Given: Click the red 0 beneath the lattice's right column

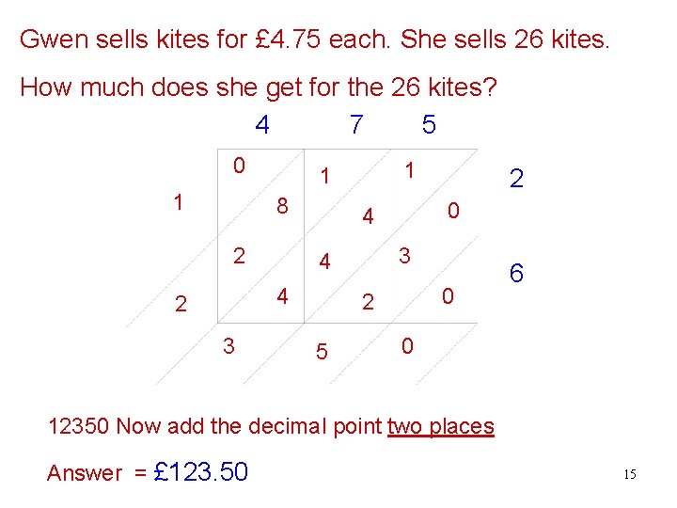Looking at the screenshot, I should click(x=406, y=345).
